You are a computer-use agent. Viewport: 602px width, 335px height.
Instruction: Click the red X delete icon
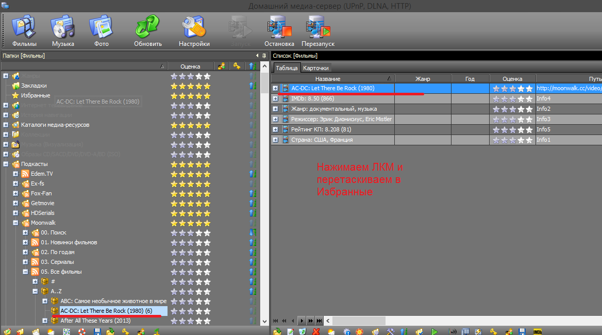tap(316, 331)
